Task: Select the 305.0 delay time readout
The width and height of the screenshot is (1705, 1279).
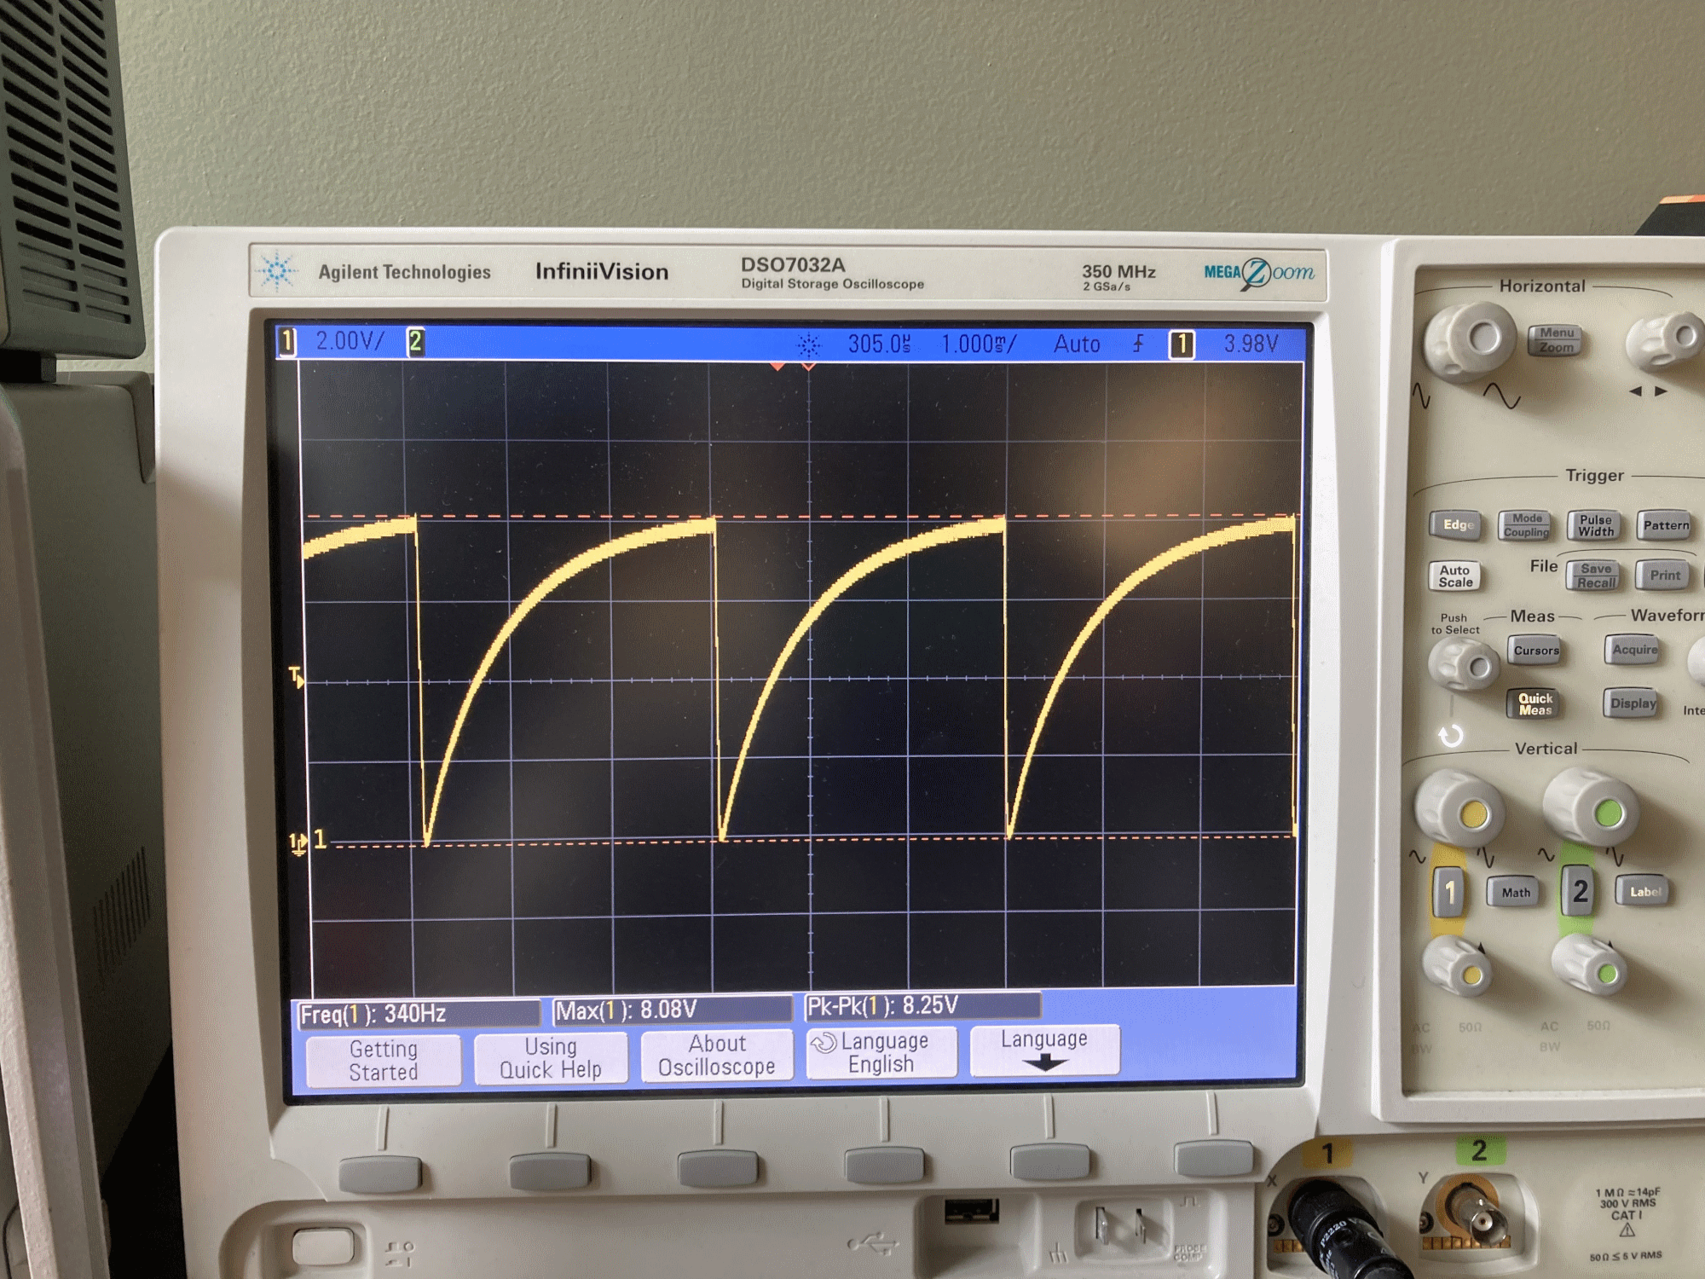Action: [879, 344]
